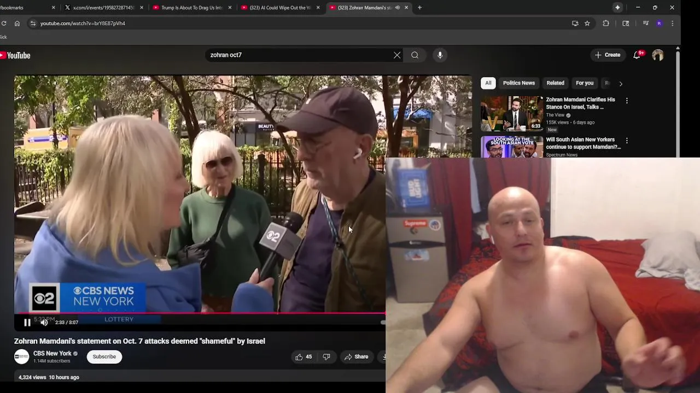Open the CBS New York channel avatar
This screenshot has height=393, width=700.
pos(21,357)
